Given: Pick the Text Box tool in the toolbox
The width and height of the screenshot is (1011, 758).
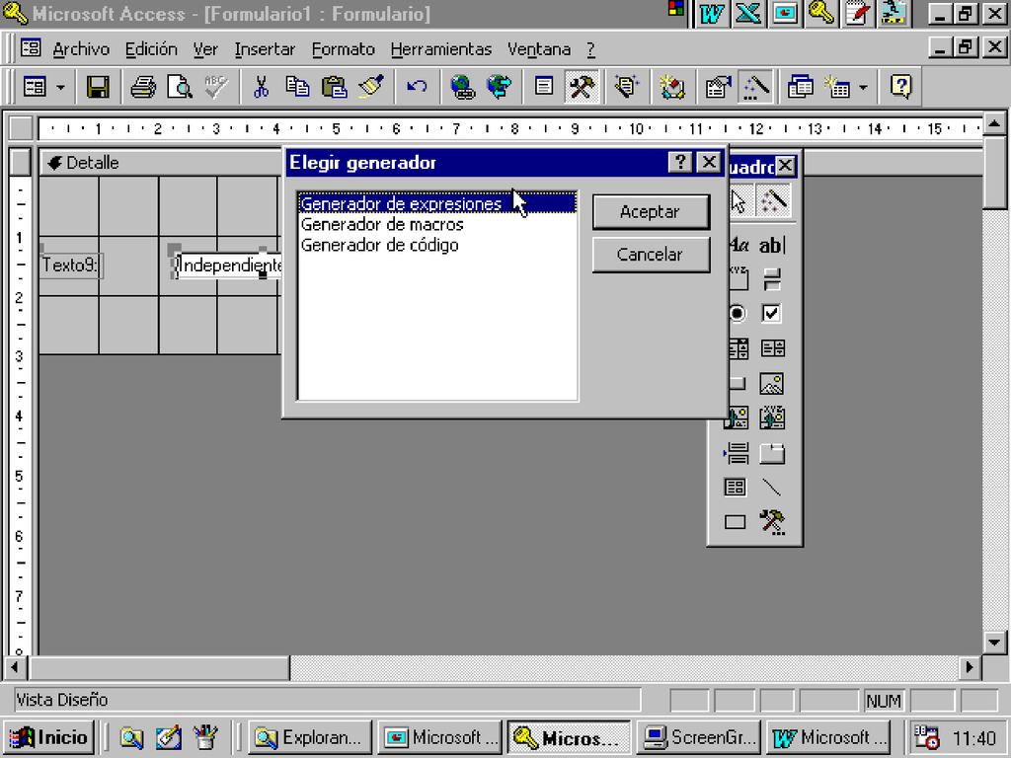Looking at the screenshot, I should point(772,245).
